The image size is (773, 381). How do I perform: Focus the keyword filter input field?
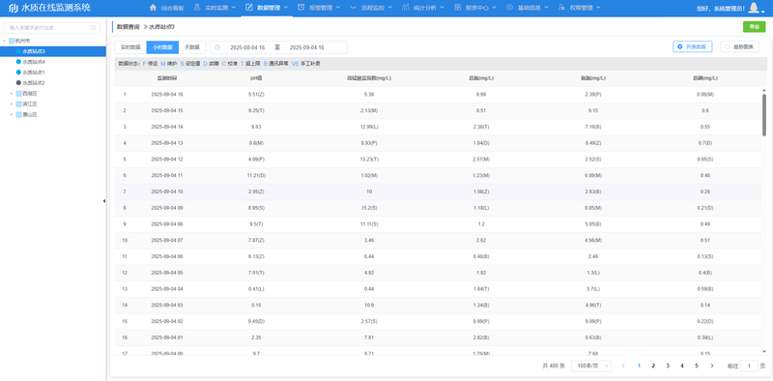pyautogui.click(x=52, y=28)
